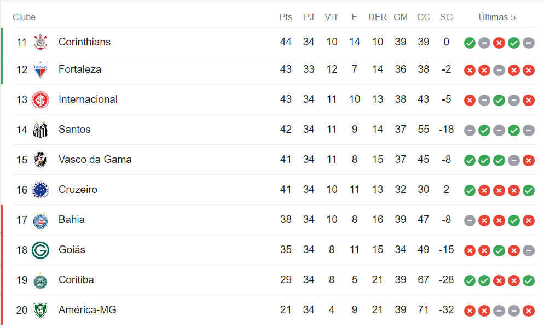Click the América-MG club crest
This screenshot has width=544, height=328.
point(40,311)
